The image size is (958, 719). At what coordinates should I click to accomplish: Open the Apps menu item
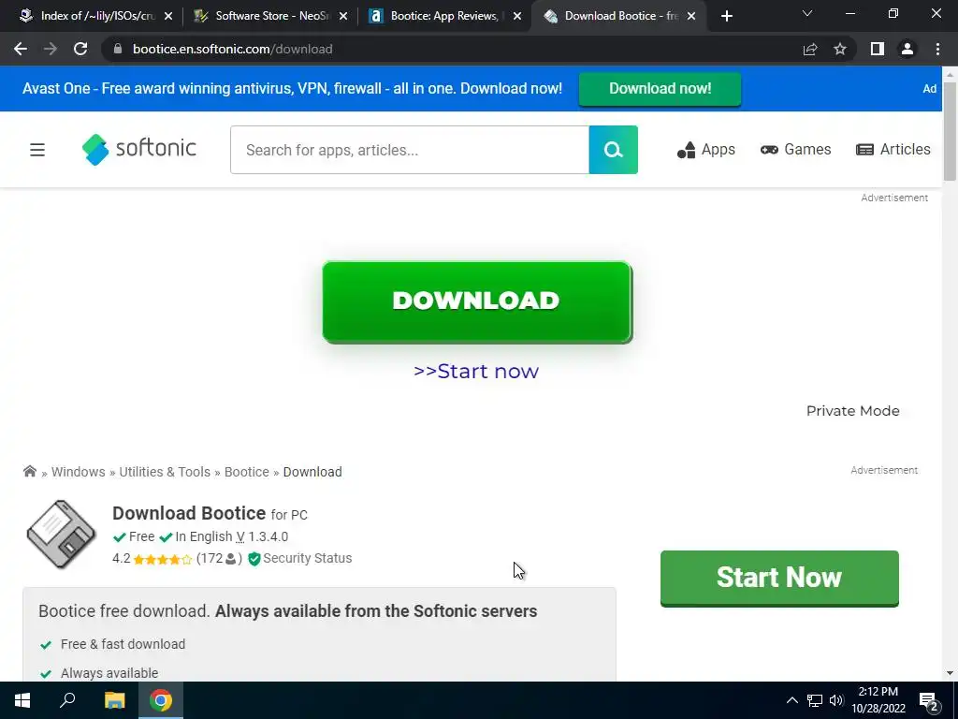705,149
